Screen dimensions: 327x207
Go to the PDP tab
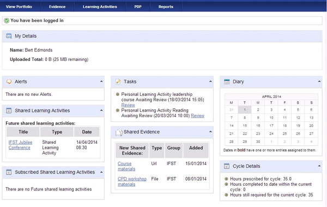138,7
